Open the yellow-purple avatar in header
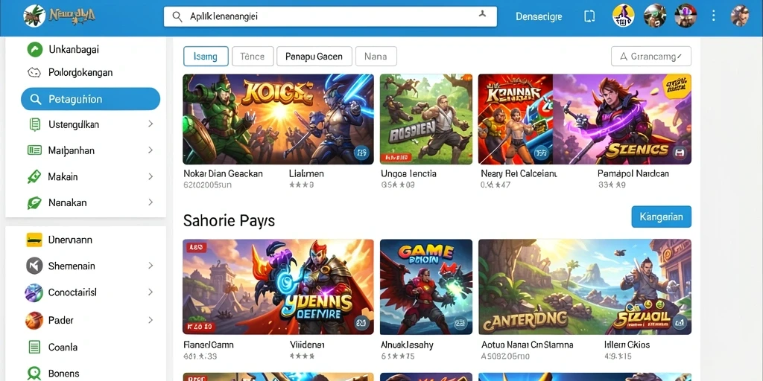Viewport: 763px width, 381px height. pos(624,16)
